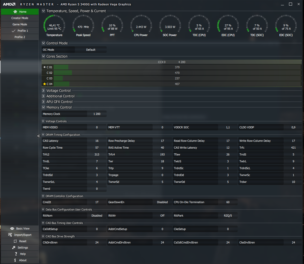Click the Basic View eye icon
The width and height of the screenshot is (304, 264).
[x=12, y=228]
